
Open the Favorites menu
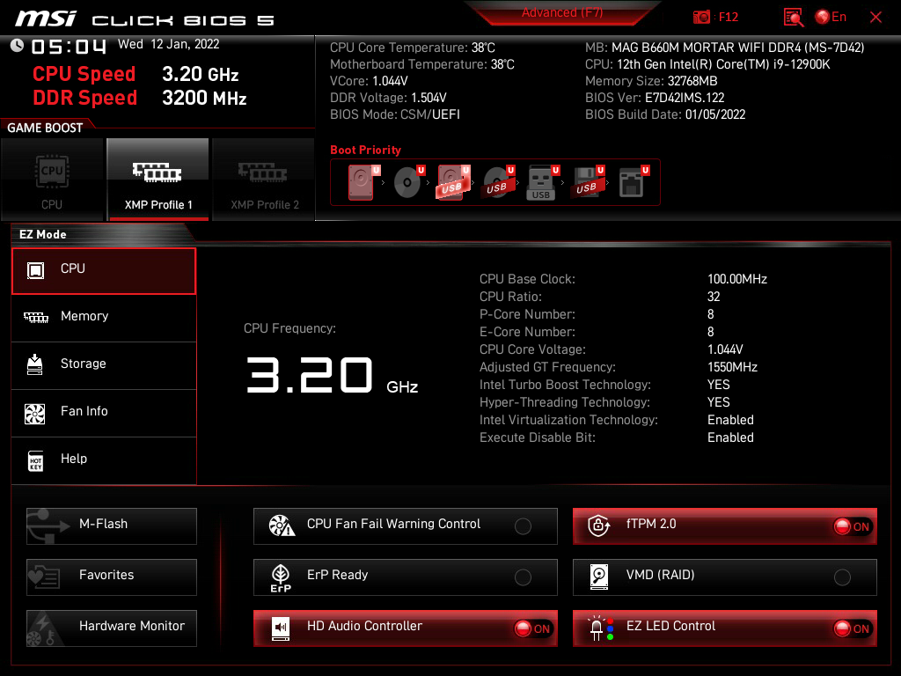(112, 577)
